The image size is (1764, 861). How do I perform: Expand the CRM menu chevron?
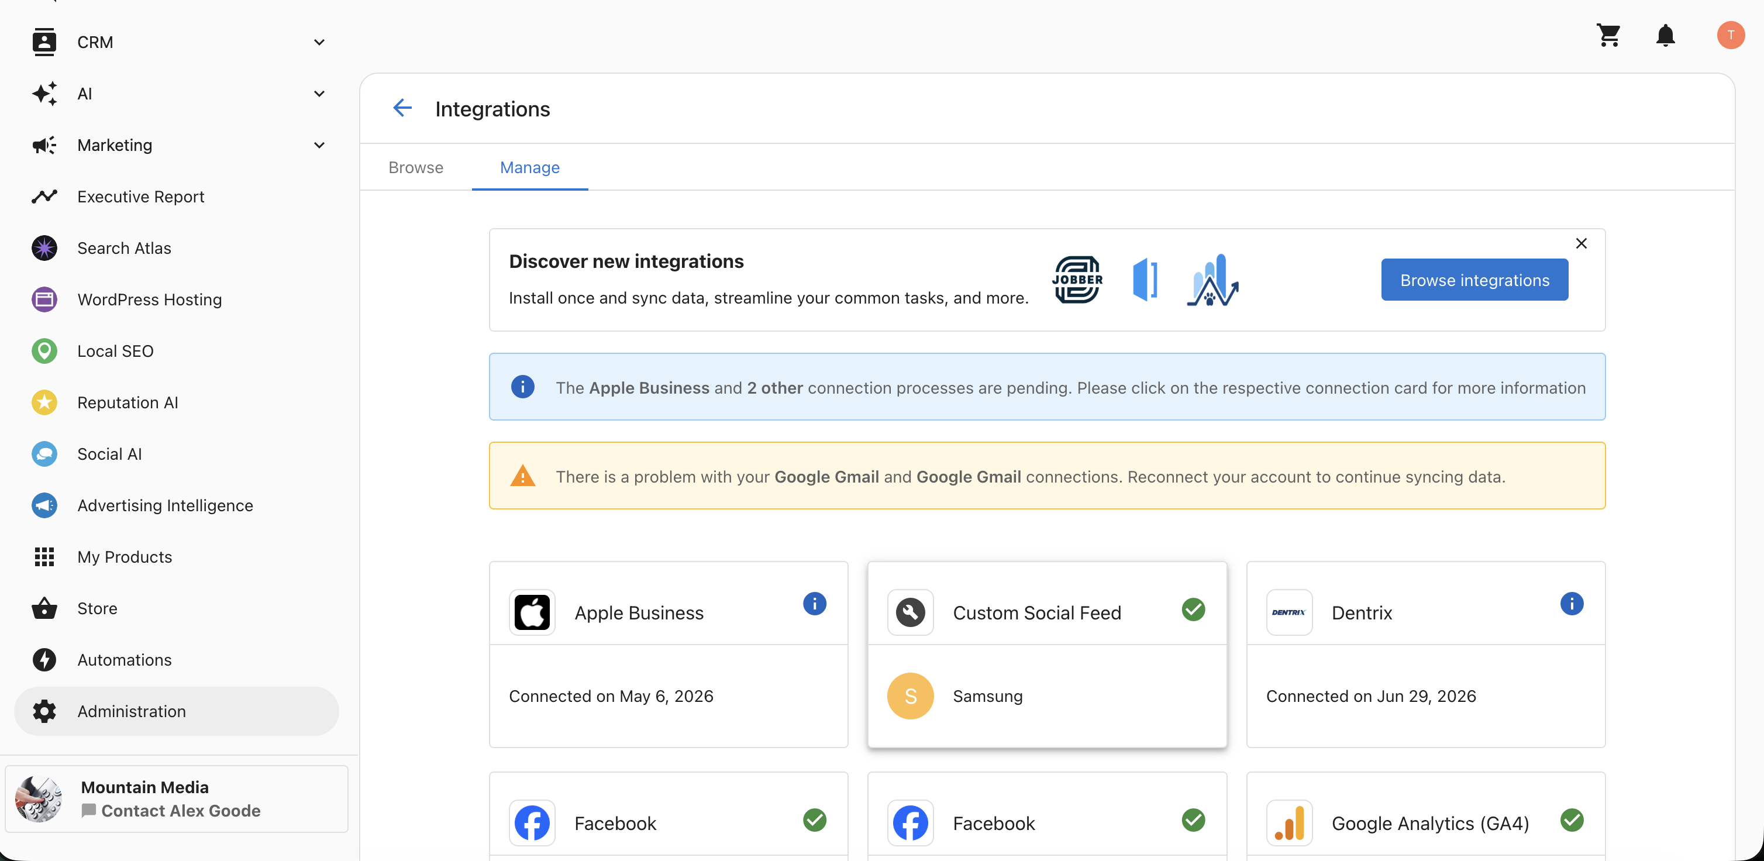point(319,43)
